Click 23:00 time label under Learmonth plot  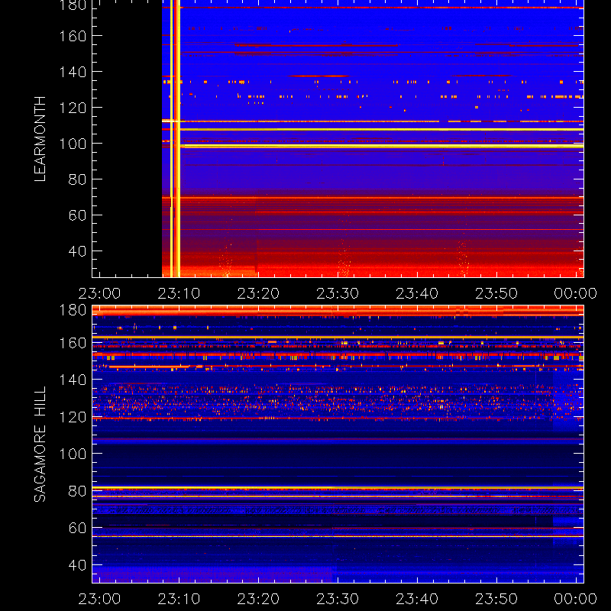point(99,293)
